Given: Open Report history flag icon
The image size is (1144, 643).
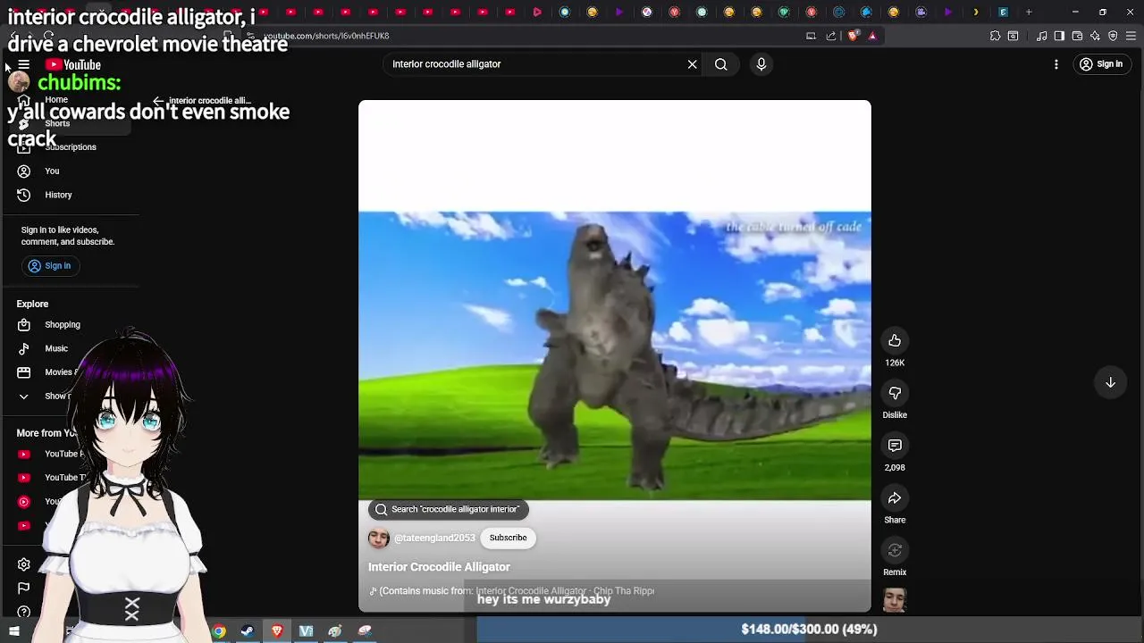Looking at the screenshot, I should [x=24, y=588].
